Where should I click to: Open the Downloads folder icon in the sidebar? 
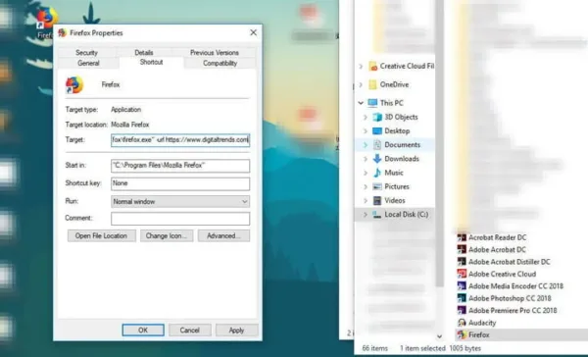tap(377, 159)
